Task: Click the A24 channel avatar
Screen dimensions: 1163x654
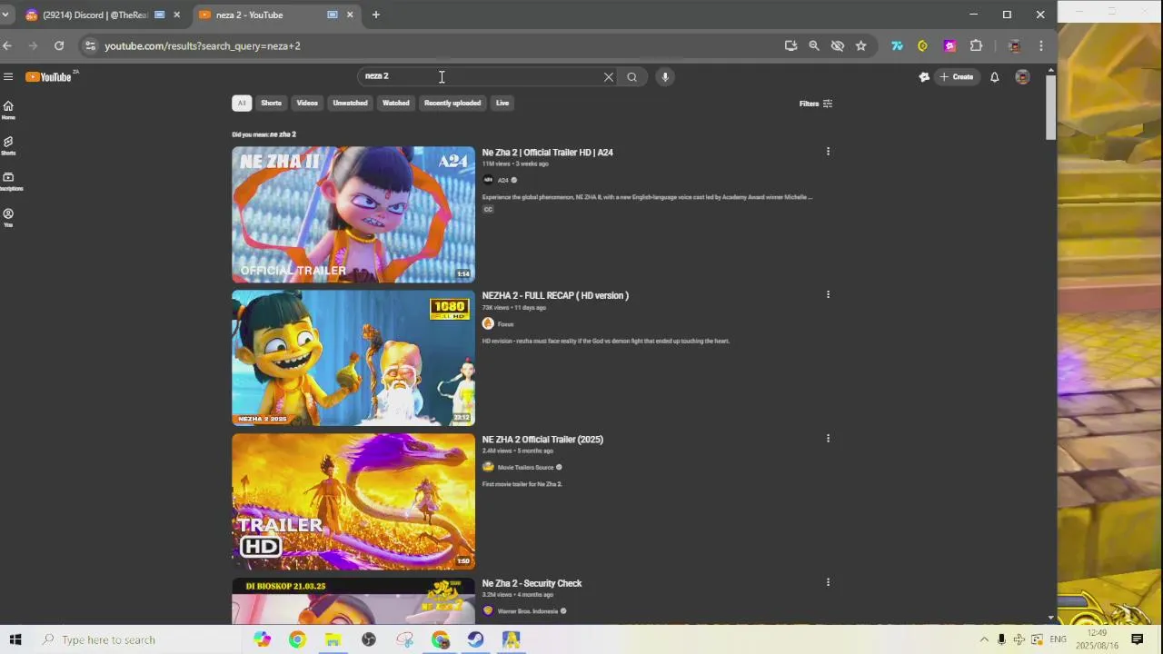Action: pos(488,180)
